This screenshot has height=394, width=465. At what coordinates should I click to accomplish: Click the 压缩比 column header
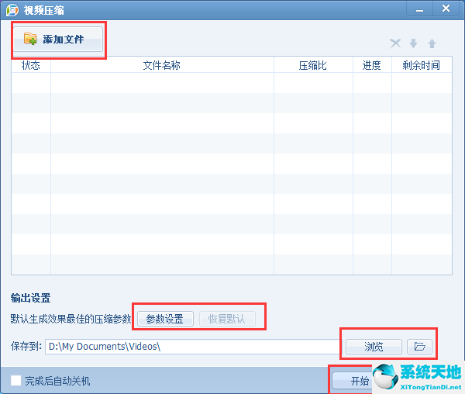click(x=313, y=64)
